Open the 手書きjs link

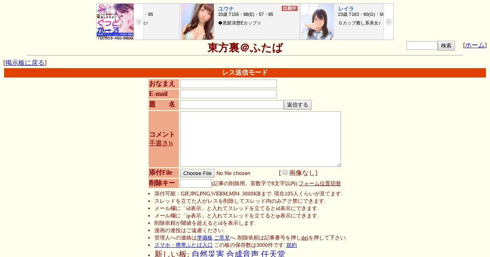(161, 143)
